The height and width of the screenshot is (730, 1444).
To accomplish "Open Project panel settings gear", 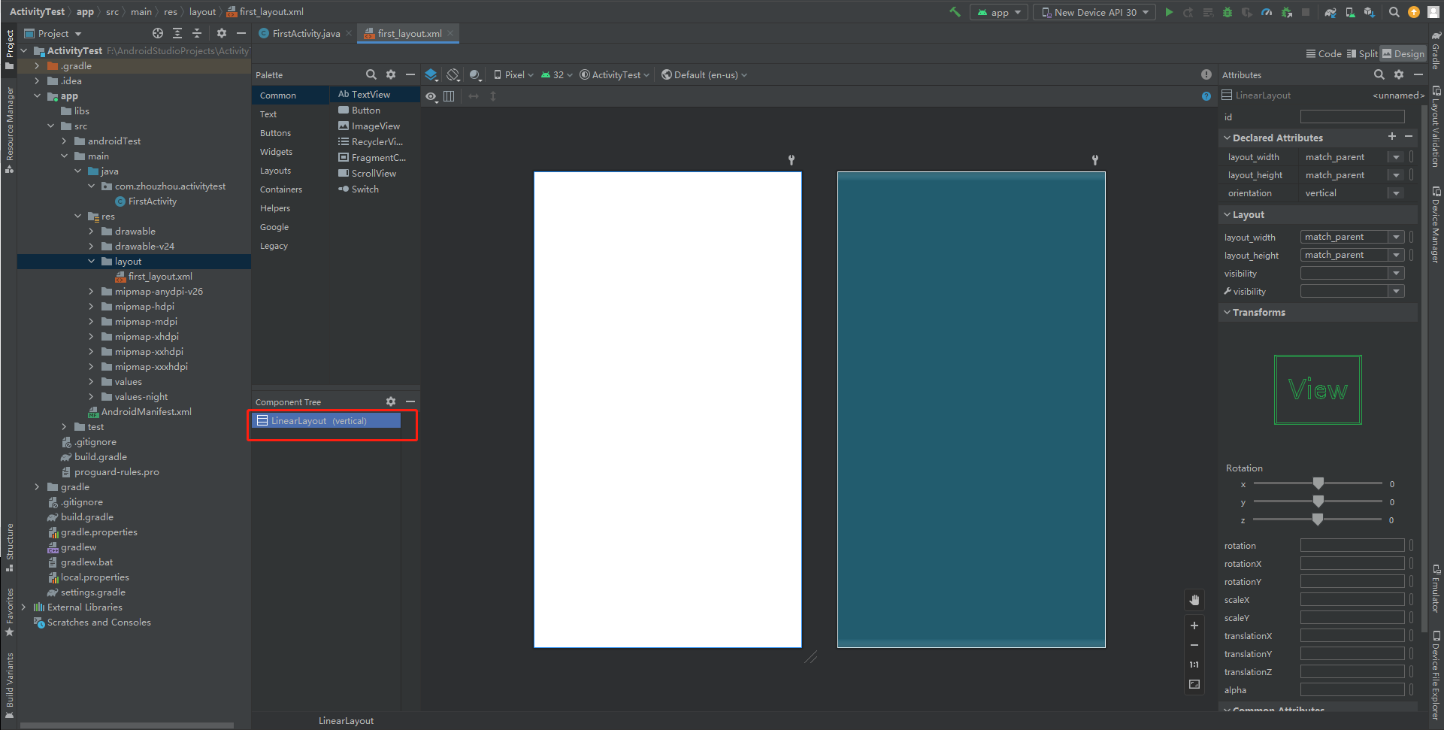I will [221, 33].
